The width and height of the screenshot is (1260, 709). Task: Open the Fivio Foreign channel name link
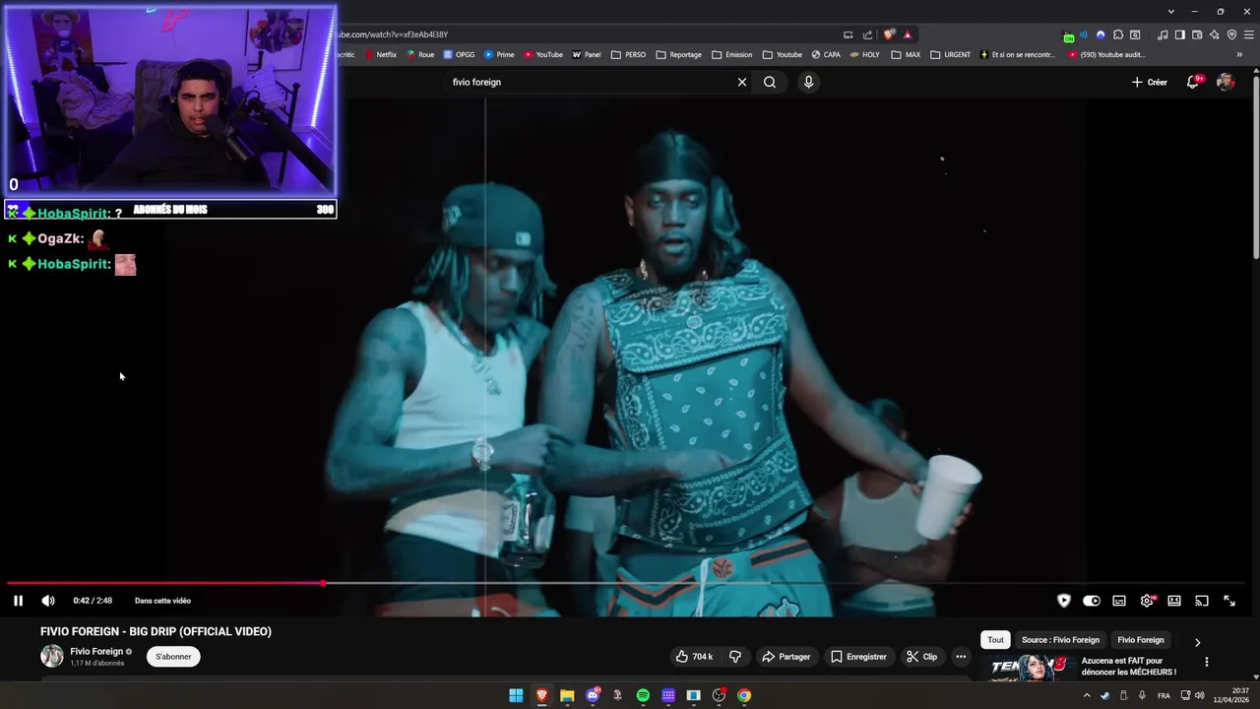96,652
